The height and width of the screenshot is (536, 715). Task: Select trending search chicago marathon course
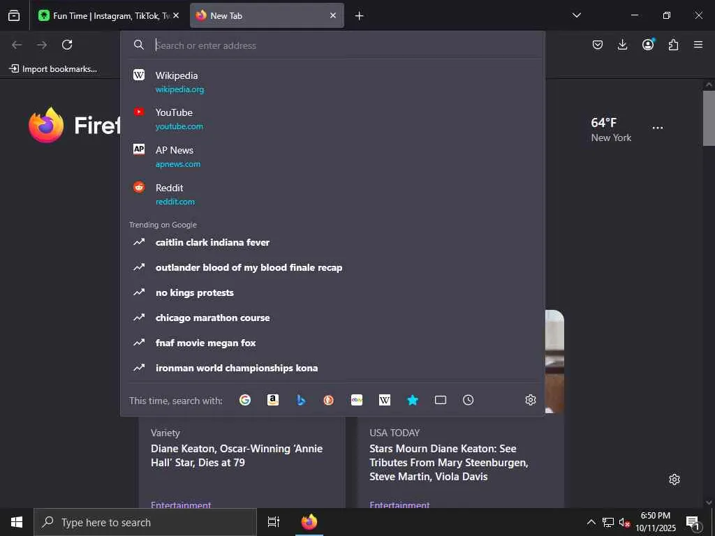point(333,318)
